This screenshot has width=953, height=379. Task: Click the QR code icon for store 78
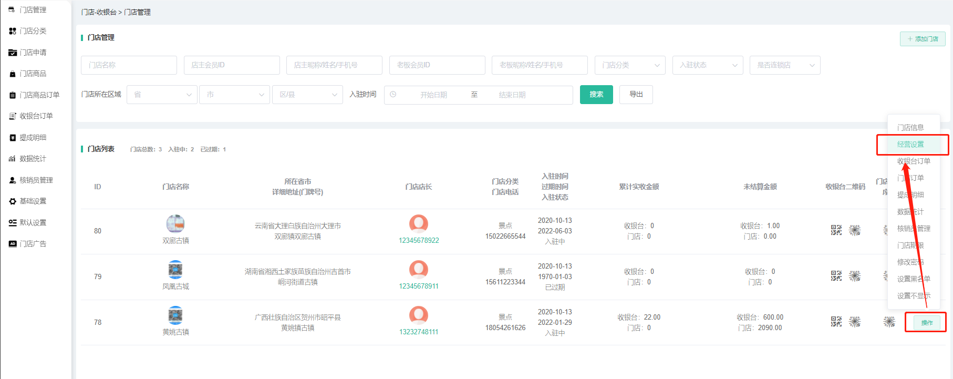pyautogui.click(x=836, y=322)
